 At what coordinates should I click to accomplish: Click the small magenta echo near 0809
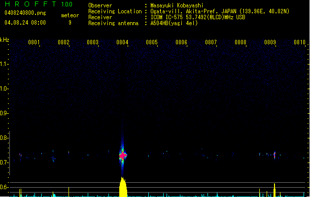(x=275, y=155)
